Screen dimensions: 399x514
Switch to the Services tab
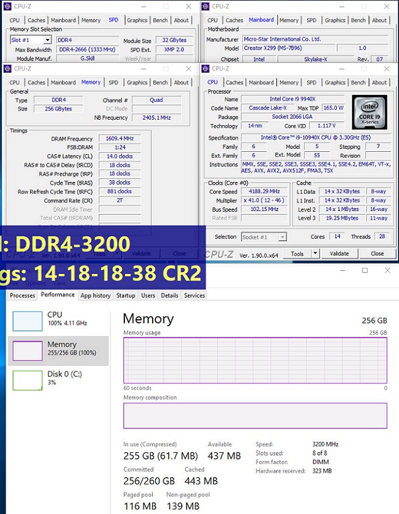click(195, 296)
